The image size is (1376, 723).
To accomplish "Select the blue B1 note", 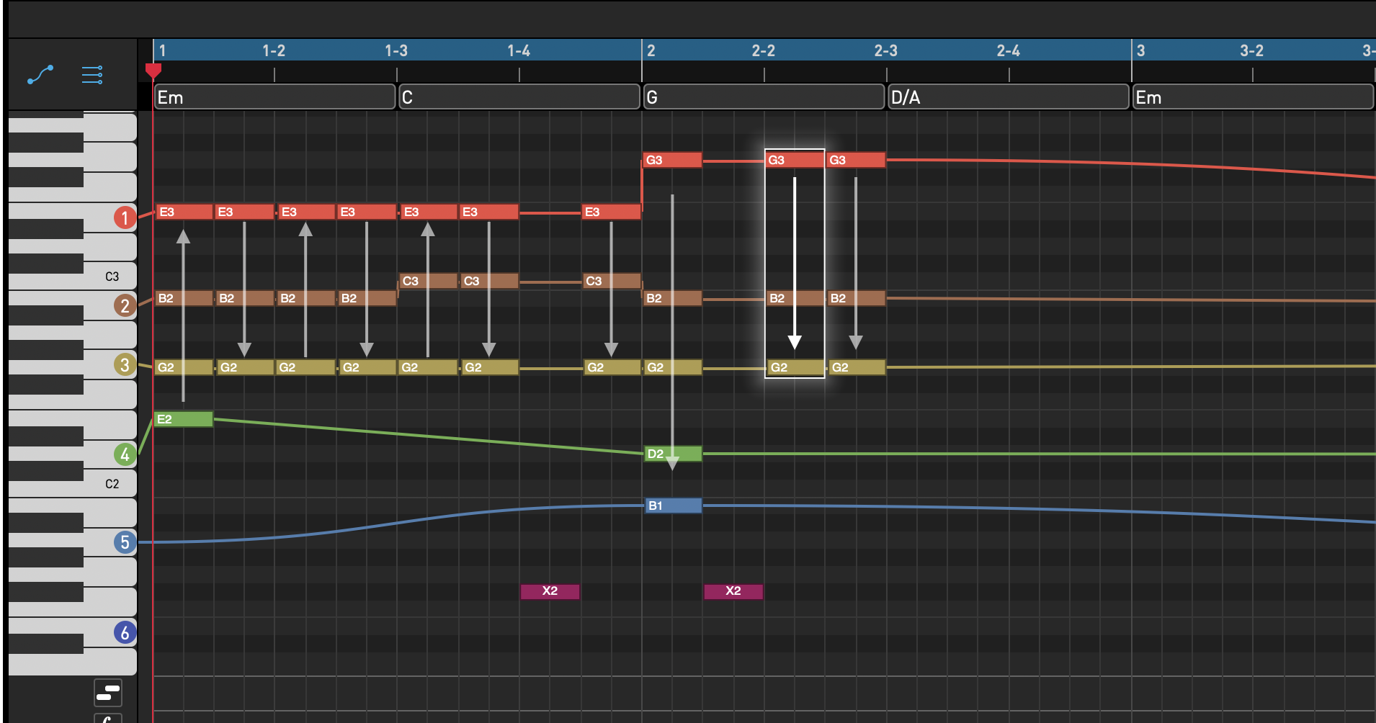I will [673, 506].
